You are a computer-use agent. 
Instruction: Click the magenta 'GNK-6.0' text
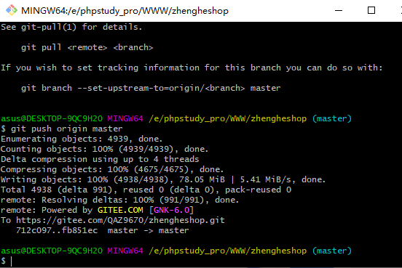(x=172, y=210)
